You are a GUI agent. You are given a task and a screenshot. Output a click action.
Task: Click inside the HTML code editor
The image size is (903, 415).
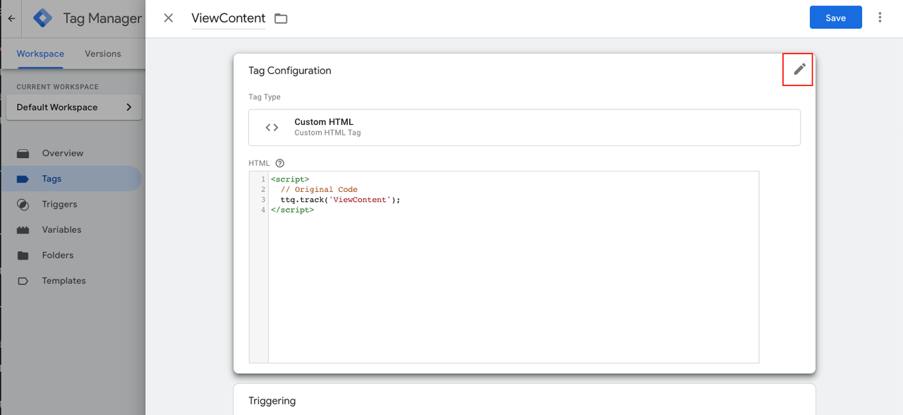pos(513,282)
